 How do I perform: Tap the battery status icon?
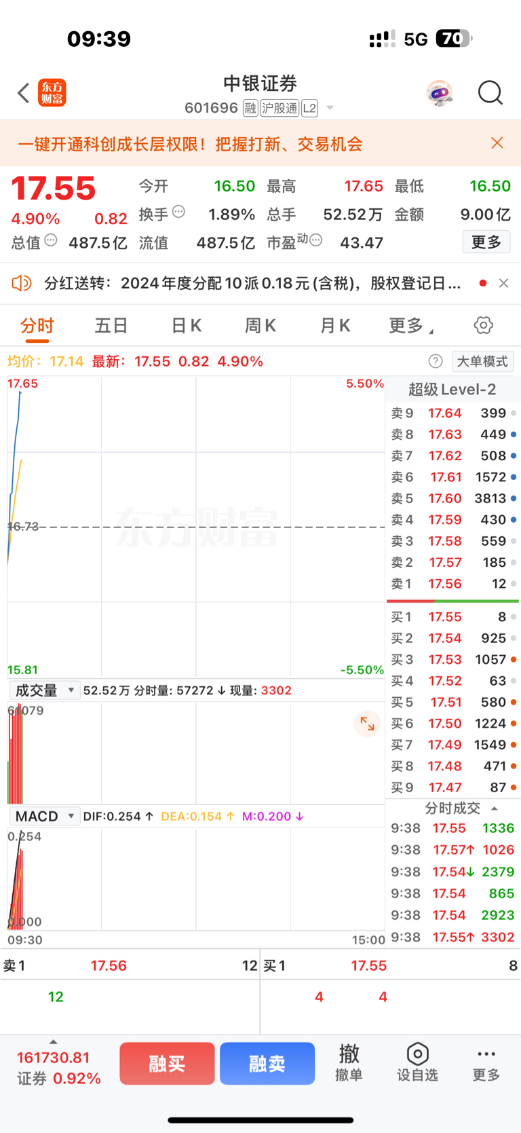454,39
